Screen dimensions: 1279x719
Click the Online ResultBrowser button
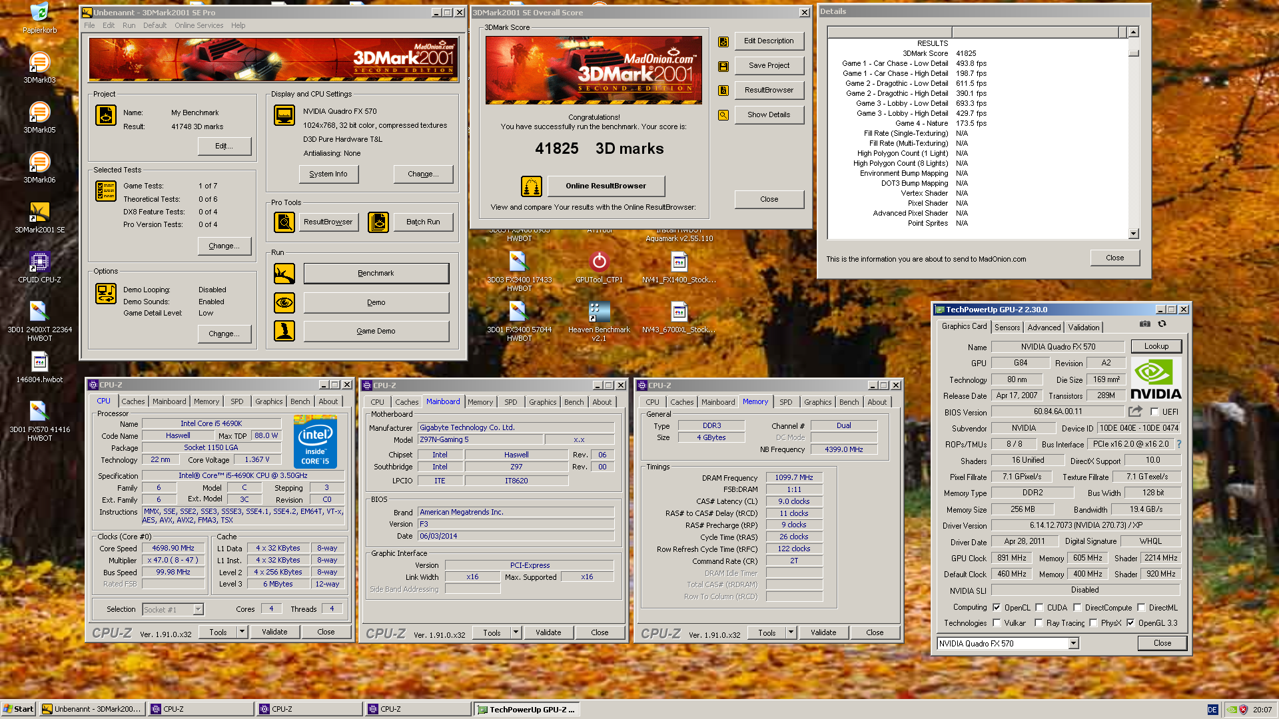tap(606, 186)
